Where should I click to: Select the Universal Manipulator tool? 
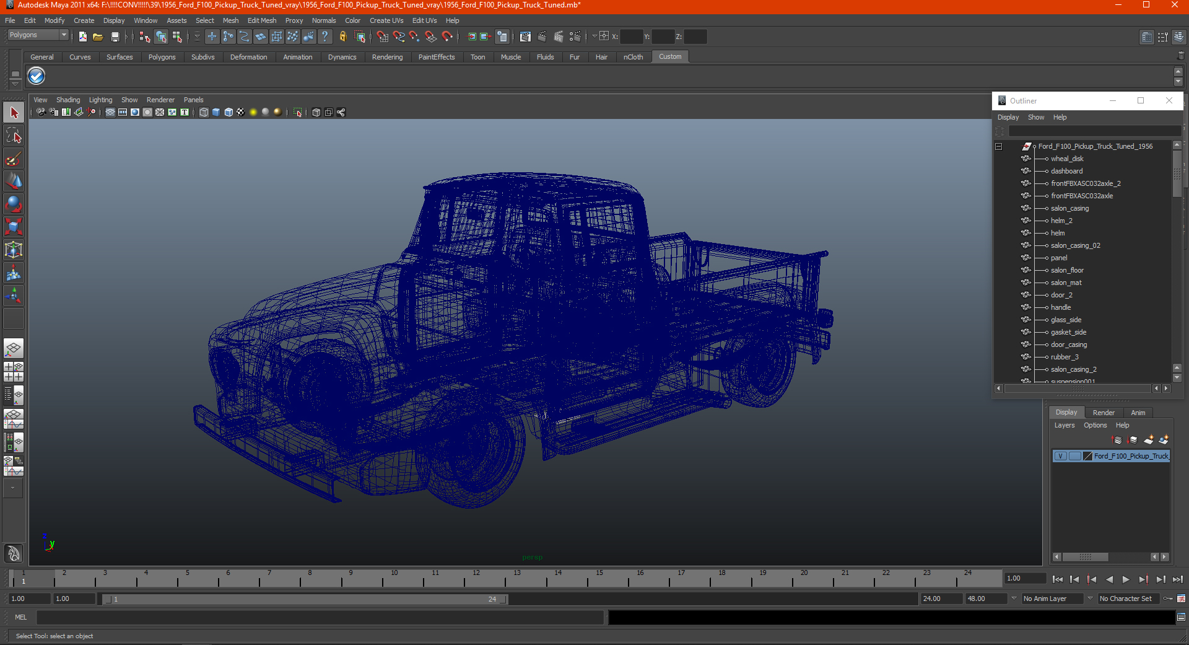(x=14, y=249)
